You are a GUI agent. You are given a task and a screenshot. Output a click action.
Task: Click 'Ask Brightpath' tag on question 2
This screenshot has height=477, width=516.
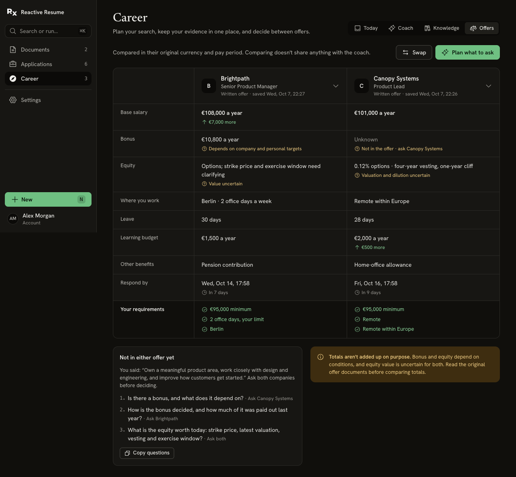click(162, 419)
